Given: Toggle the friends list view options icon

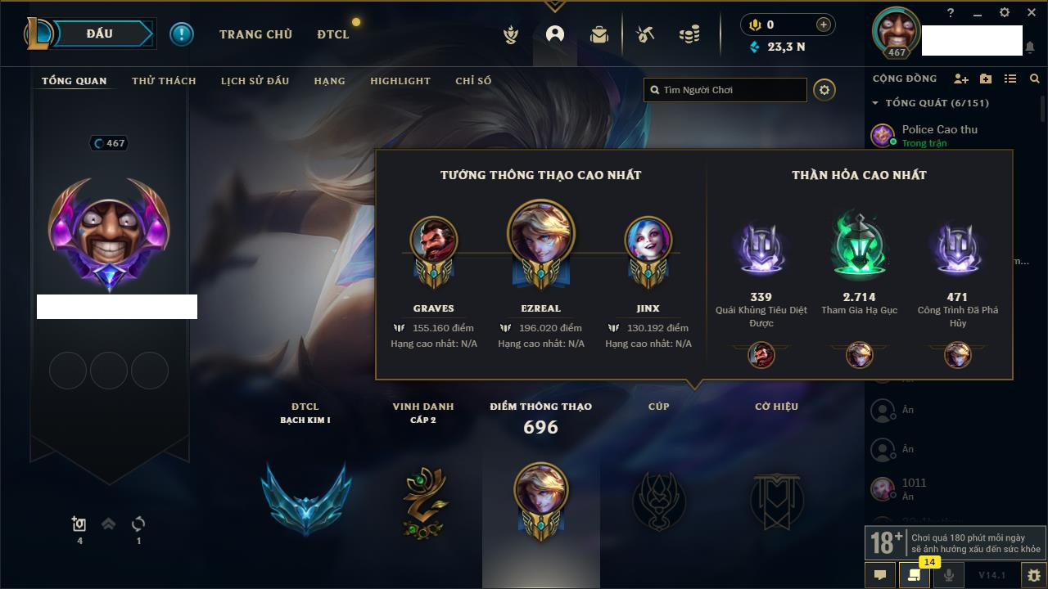Looking at the screenshot, I should [1010, 79].
